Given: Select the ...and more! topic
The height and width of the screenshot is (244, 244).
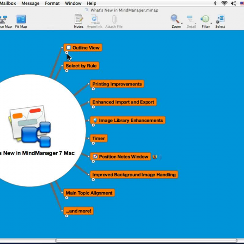Looking at the screenshot, I should click(x=79, y=211).
